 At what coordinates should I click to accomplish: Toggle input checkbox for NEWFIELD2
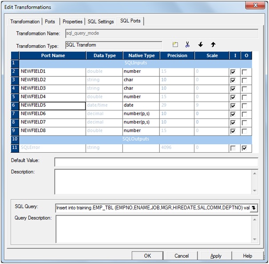[233, 80]
